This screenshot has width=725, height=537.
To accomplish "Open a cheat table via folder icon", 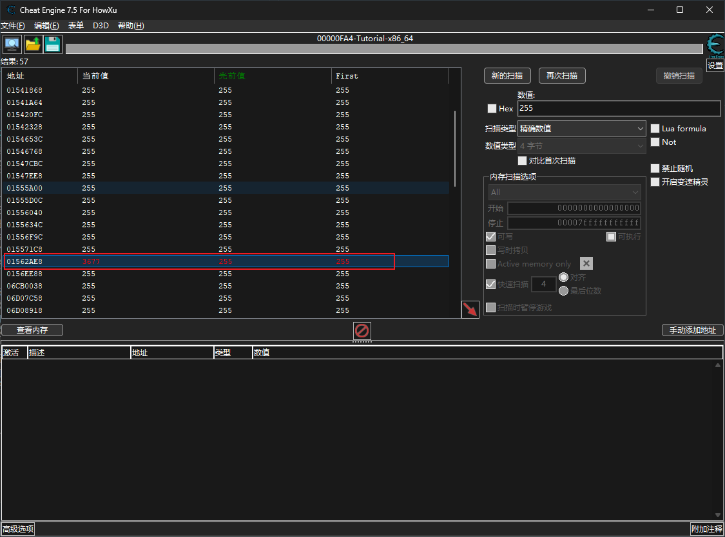I will click(33, 44).
